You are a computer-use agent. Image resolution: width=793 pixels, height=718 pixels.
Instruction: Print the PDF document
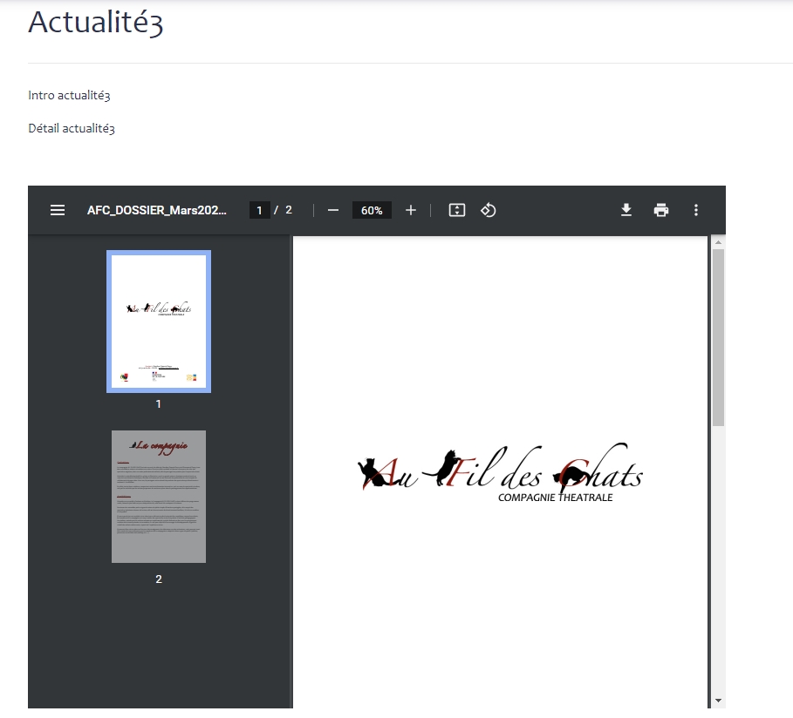(661, 210)
